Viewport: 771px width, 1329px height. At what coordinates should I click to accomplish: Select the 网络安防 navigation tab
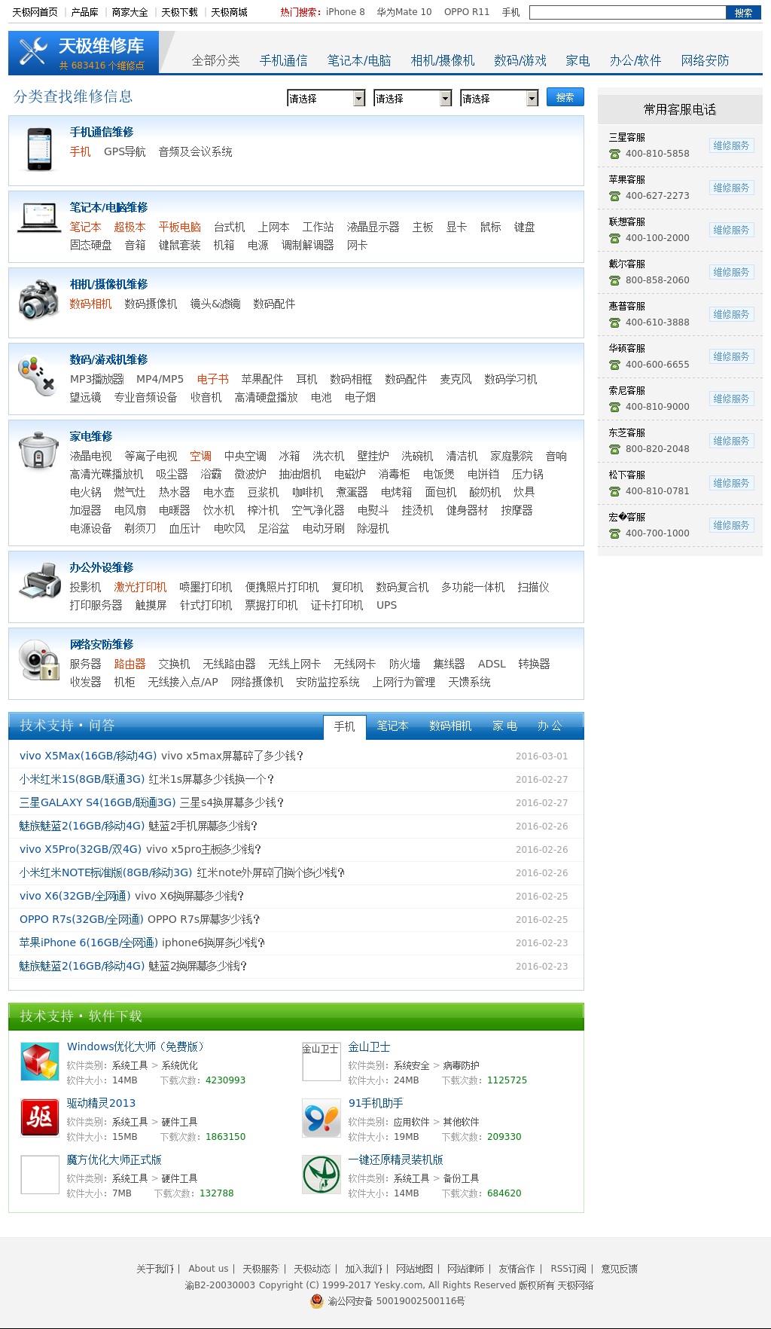705,60
